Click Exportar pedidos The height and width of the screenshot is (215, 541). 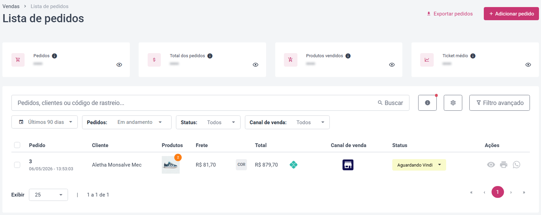point(449,14)
